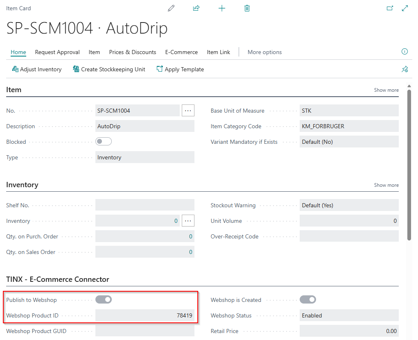Click the plus new record icon
Screen dimensions: 418x340
pyautogui.click(x=222, y=8)
